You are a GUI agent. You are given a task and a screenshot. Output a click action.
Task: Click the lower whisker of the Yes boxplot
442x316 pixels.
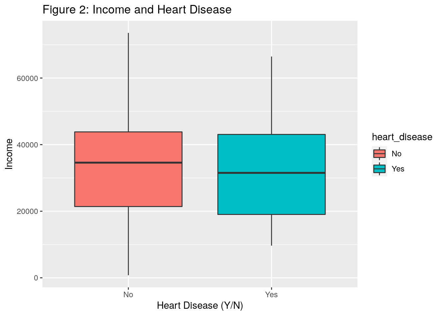tap(271, 230)
